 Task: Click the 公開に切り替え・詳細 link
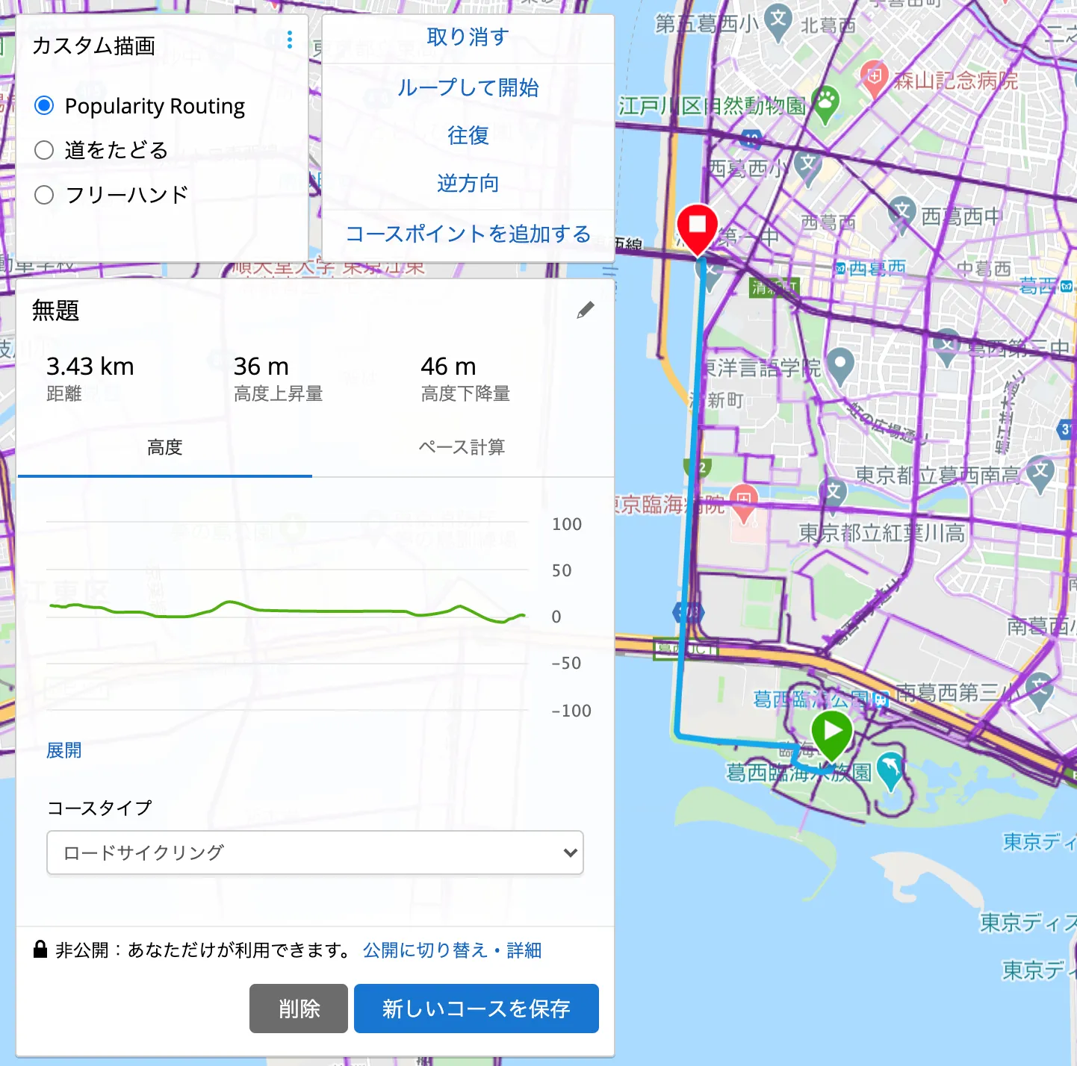pos(452,950)
